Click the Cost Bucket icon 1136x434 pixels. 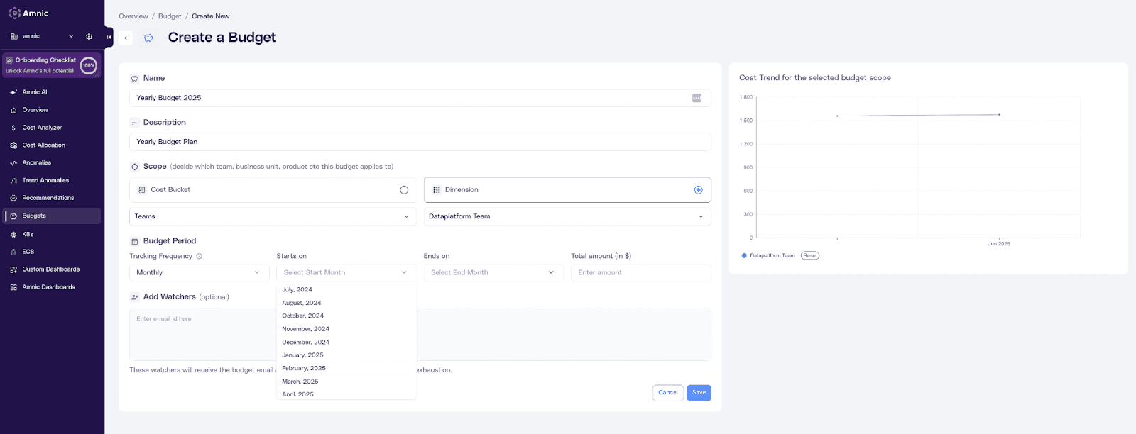[142, 190]
